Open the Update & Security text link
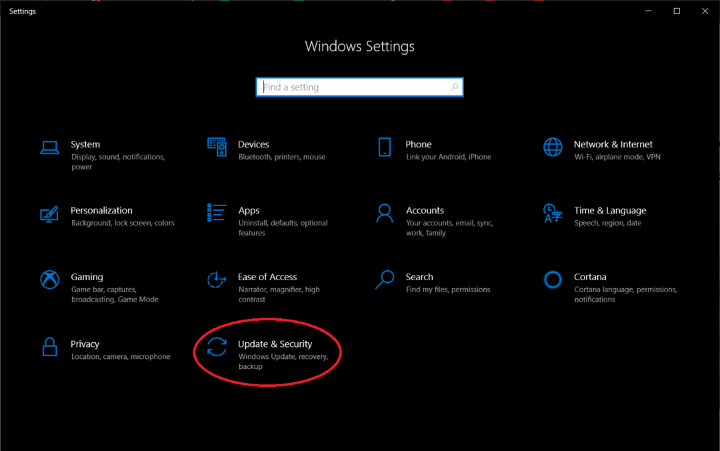 point(275,344)
